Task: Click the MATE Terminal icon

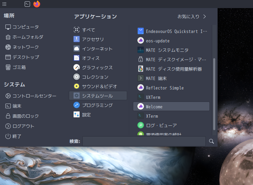Action: click(x=141, y=78)
